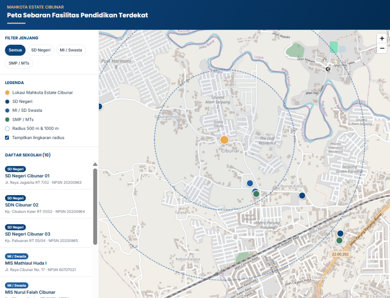The image size is (390, 298).
Task: Uncheck Tampilkan lingkaran radius checkbox
Action: 7,138
